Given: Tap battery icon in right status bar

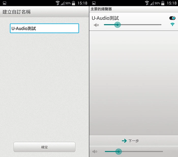Looking at the screenshot, I should tap(163, 3).
